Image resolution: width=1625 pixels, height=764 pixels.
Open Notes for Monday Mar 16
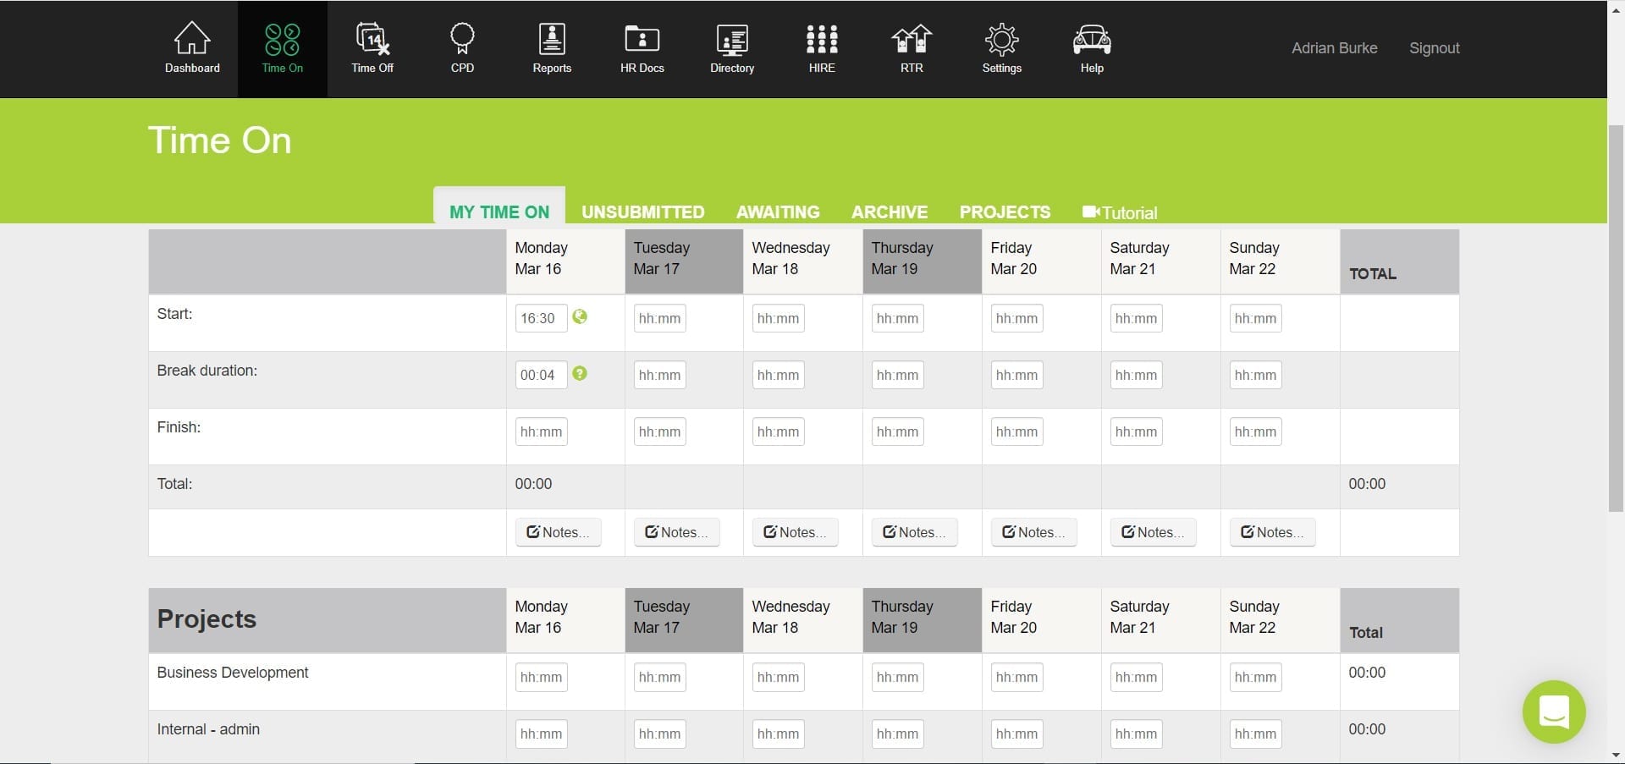559,532
